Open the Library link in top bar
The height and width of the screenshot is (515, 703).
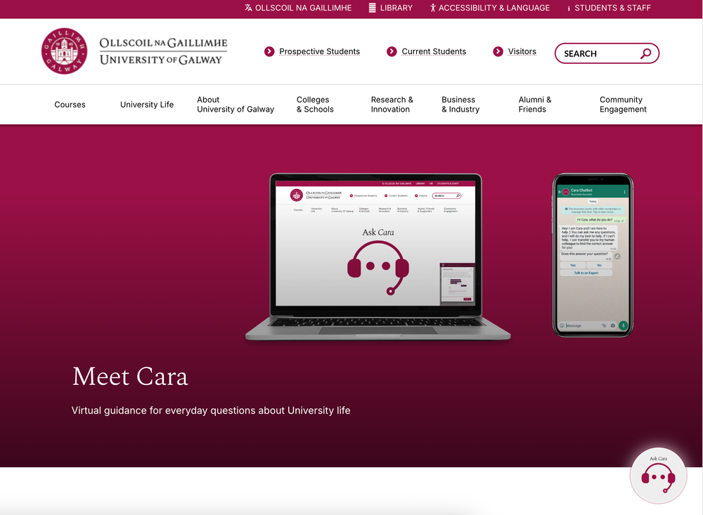tap(396, 8)
